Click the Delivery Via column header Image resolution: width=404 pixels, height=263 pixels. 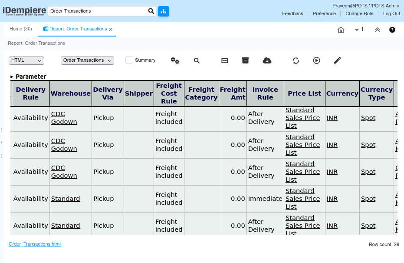pyautogui.click(x=108, y=93)
